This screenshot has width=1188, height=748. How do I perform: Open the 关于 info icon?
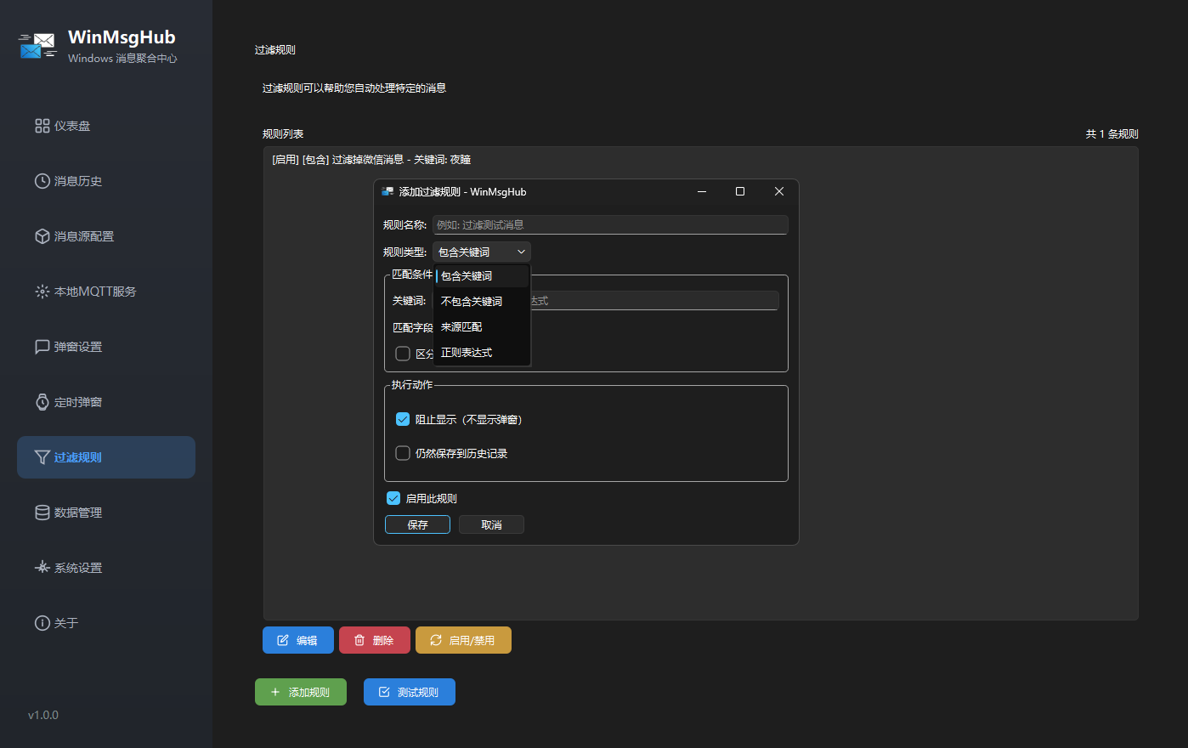pyautogui.click(x=42, y=623)
